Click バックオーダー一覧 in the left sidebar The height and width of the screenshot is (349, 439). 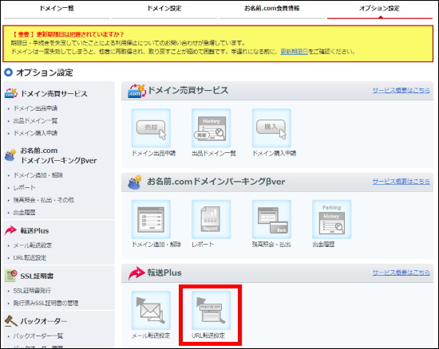tap(38, 335)
